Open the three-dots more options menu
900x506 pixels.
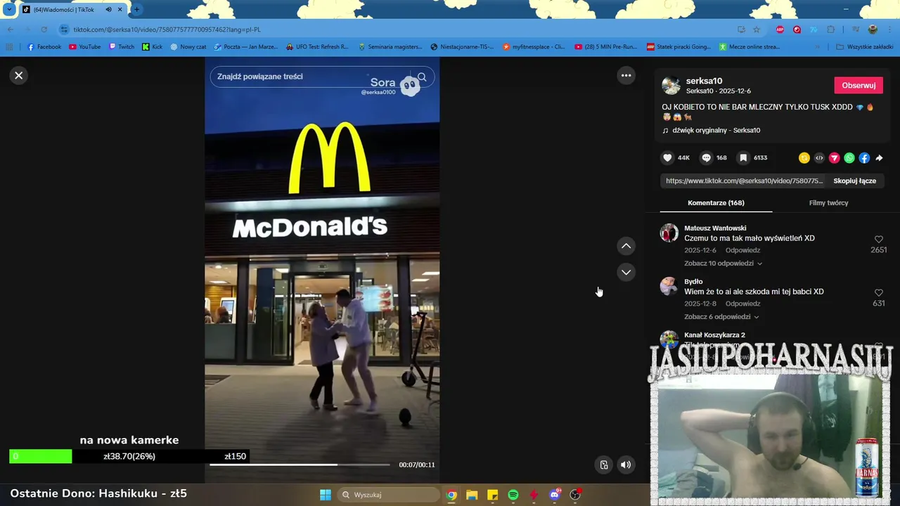pos(626,75)
